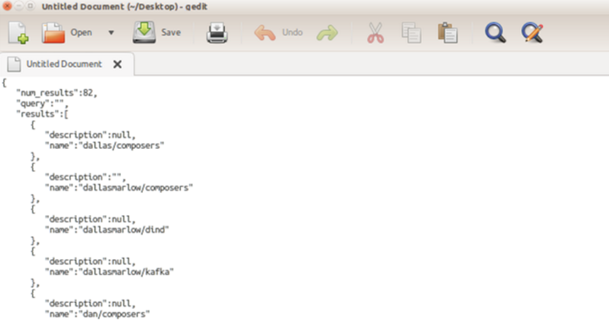This screenshot has width=609, height=325.
Task: Click the text "dallasmarlow/kafka"
Action: [x=126, y=272]
